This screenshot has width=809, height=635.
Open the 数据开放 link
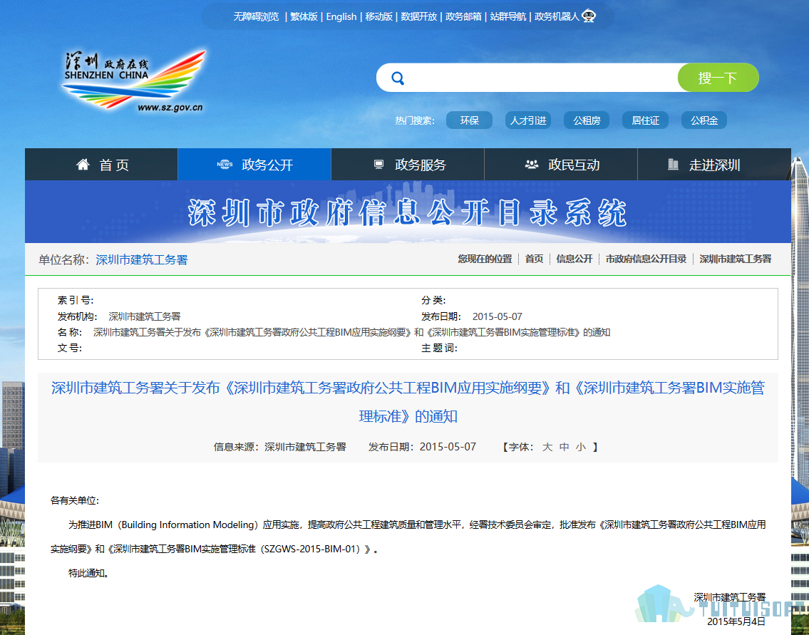point(418,16)
